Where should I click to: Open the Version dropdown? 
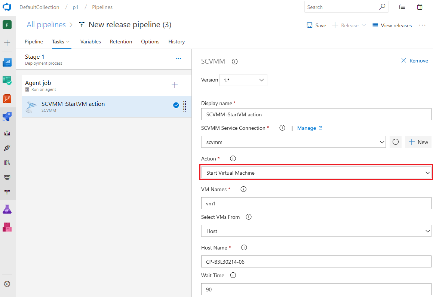(x=243, y=80)
